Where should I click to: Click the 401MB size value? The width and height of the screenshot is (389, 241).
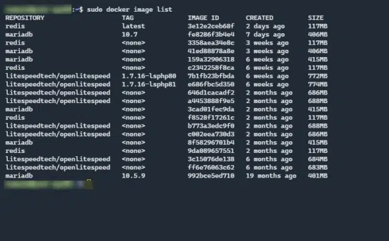[318, 176]
